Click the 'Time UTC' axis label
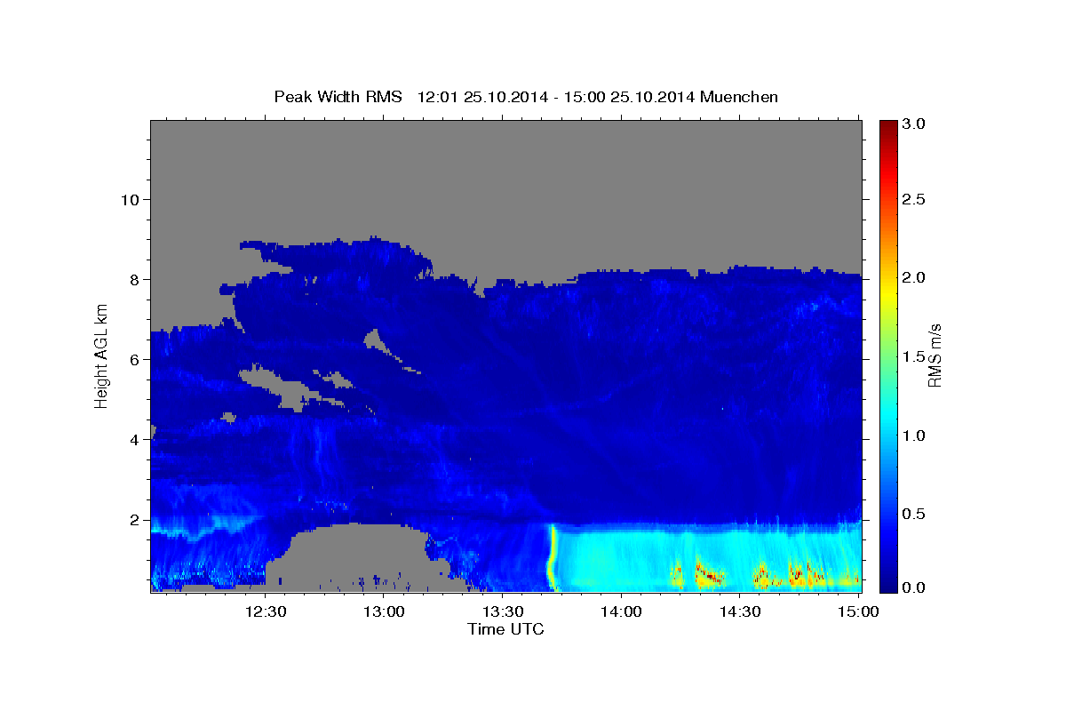This screenshot has height=711, width=1066. (505, 629)
